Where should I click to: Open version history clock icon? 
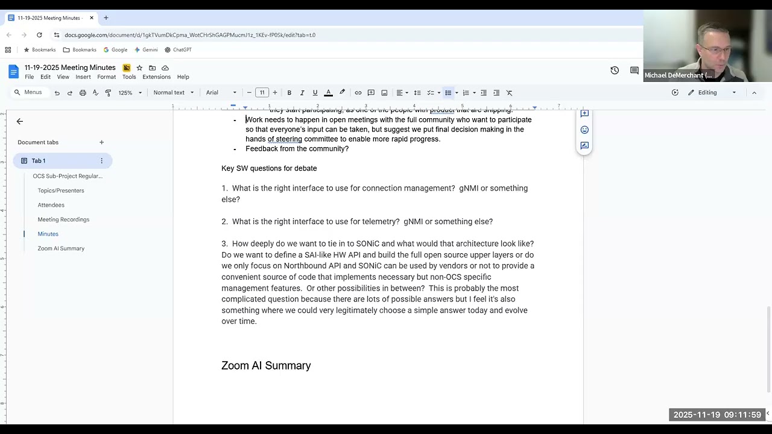(x=615, y=71)
